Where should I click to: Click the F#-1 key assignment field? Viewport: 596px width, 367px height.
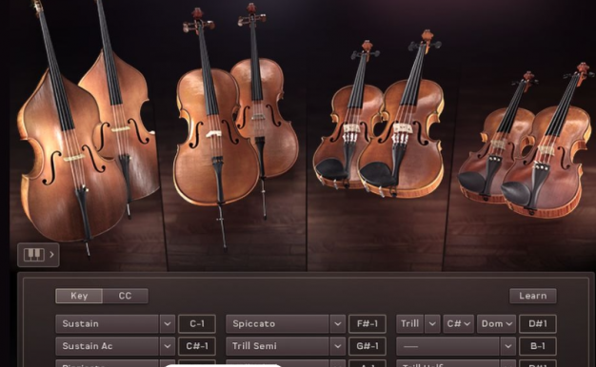pos(368,323)
